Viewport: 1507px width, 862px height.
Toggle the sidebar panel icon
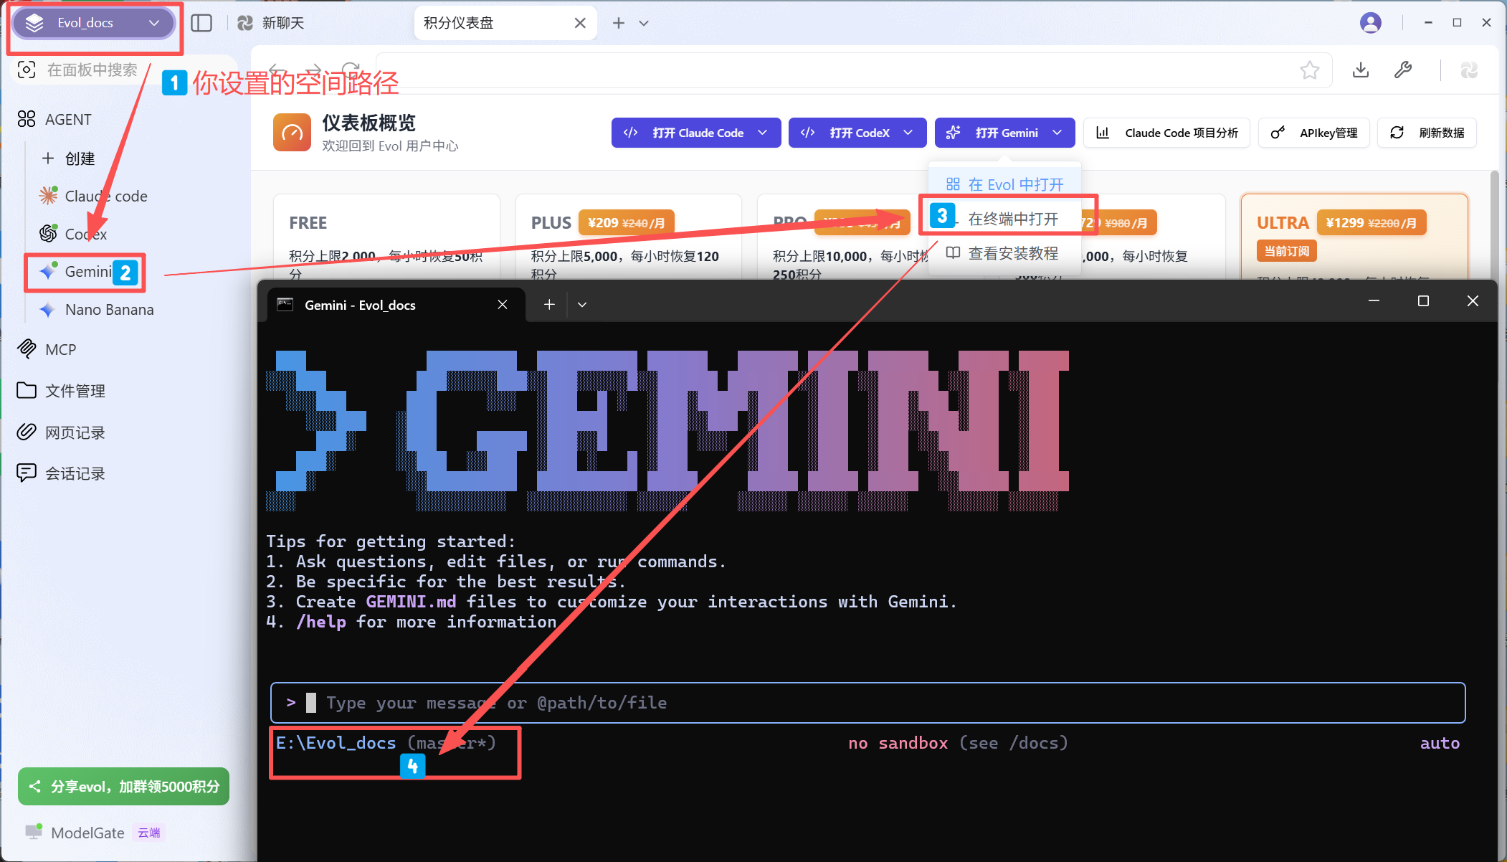click(201, 23)
